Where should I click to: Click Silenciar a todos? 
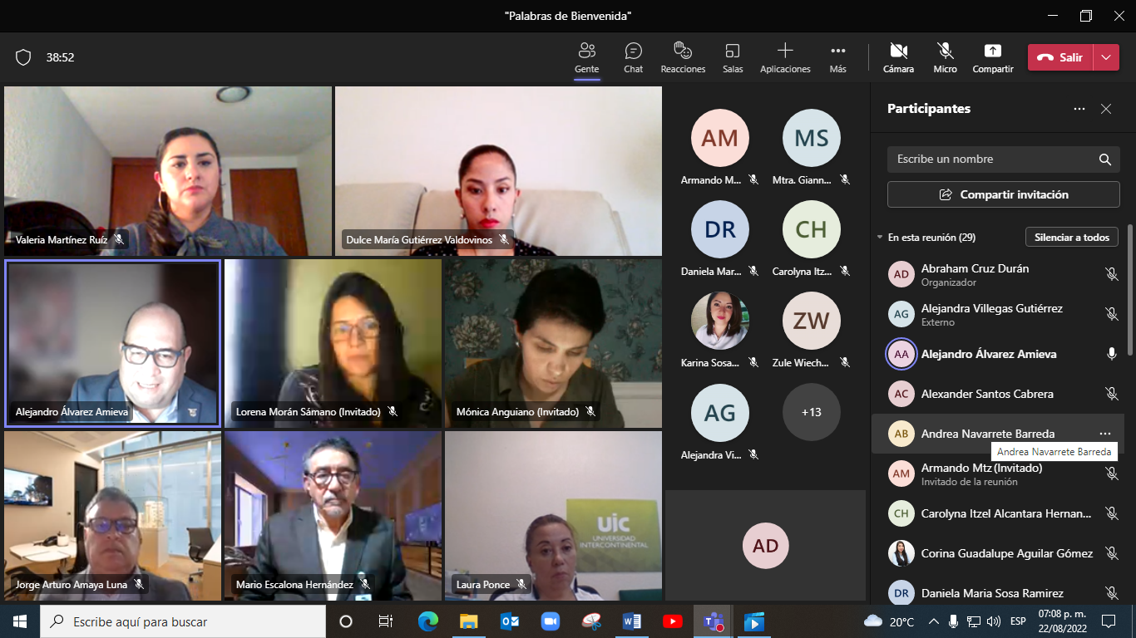[1072, 238]
